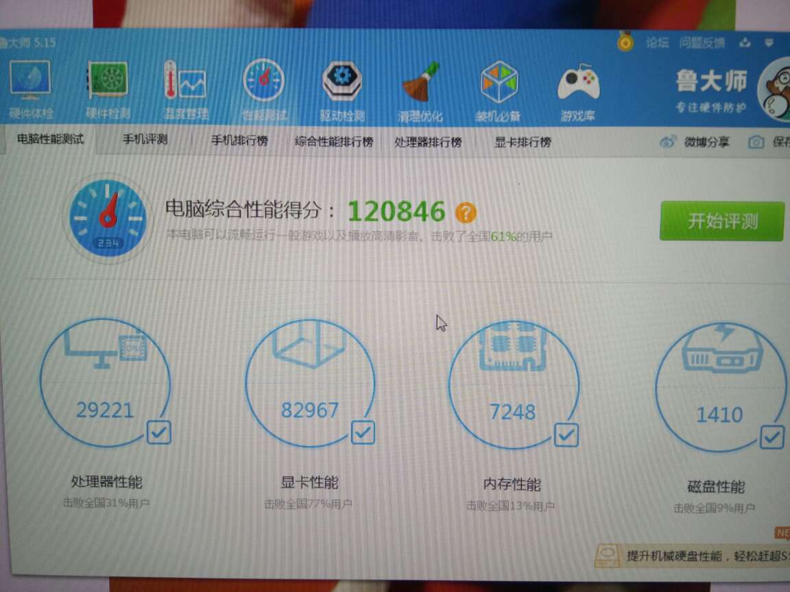790x592 pixels.
Task: Open the 硬件体检 hardware checkup icon
Action: pos(30,79)
